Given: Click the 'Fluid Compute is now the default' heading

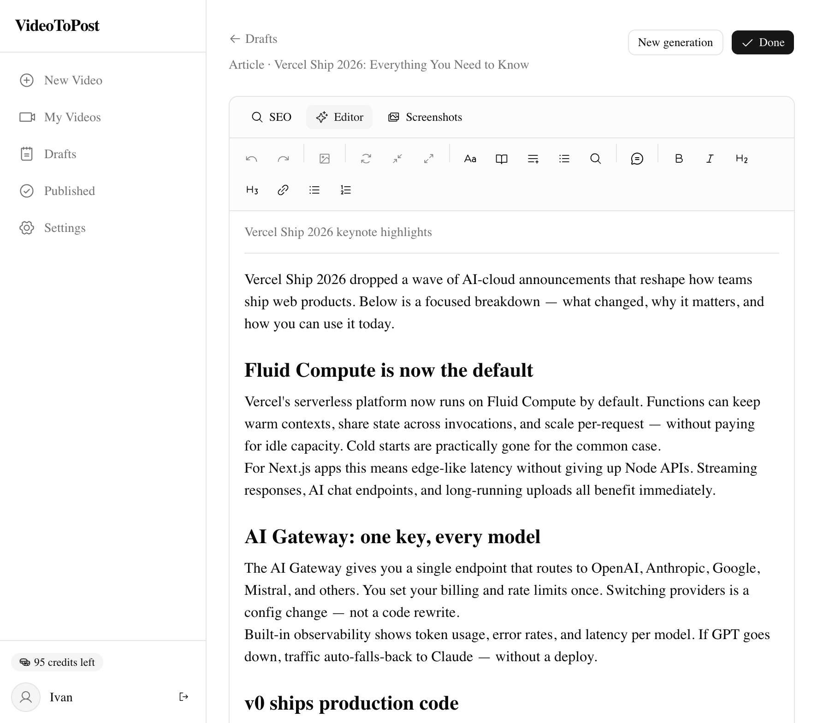Looking at the screenshot, I should (389, 370).
